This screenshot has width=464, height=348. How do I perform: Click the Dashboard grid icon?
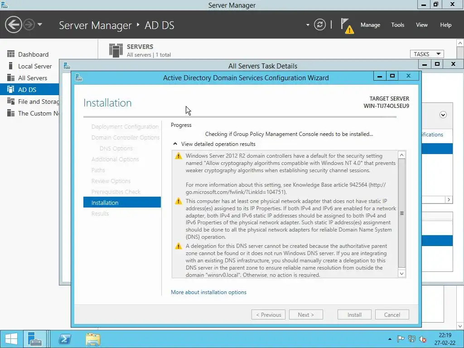pyautogui.click(x=11, y=54)
